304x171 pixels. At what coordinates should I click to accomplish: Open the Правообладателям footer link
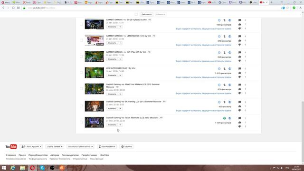38,155
